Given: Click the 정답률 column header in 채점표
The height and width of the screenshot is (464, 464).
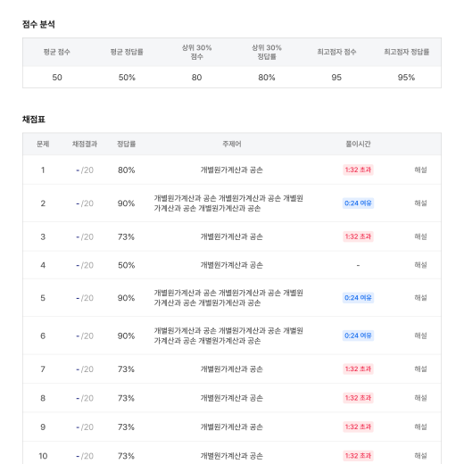Looking at the screenshot, I should click(x=126, y=144).
